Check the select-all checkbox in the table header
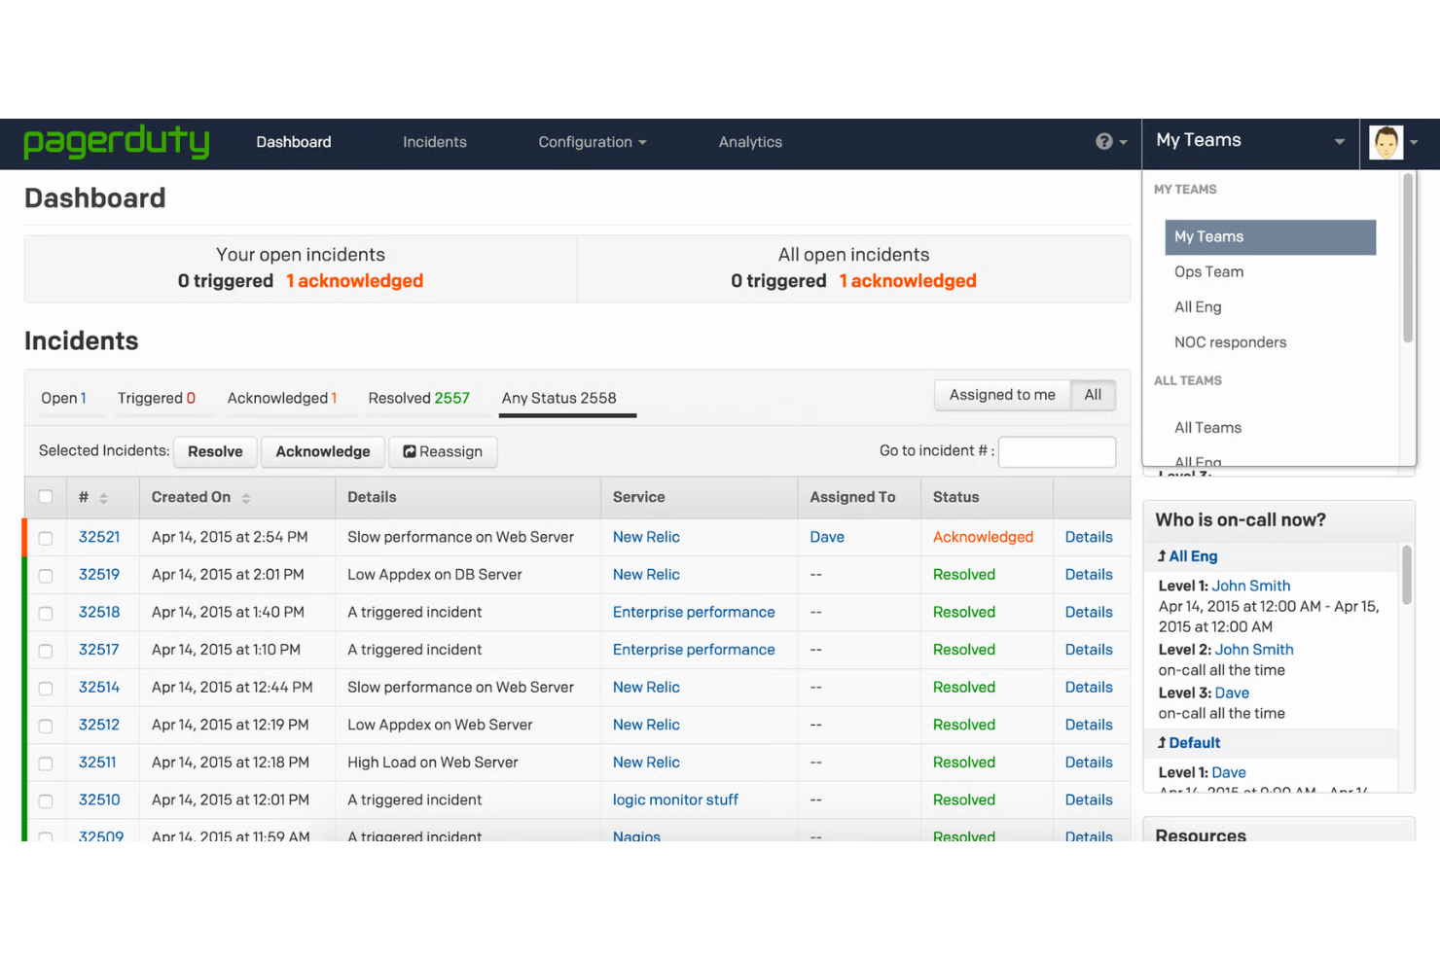Image resolution: width=1440 pixels, height=960 pixels. tap(46, 496)
